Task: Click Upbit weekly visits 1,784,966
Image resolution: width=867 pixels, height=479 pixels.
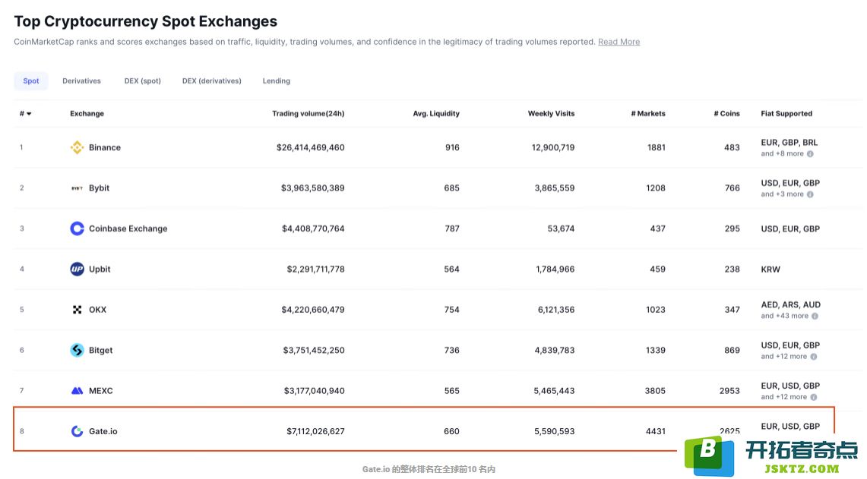Action: 555,269
